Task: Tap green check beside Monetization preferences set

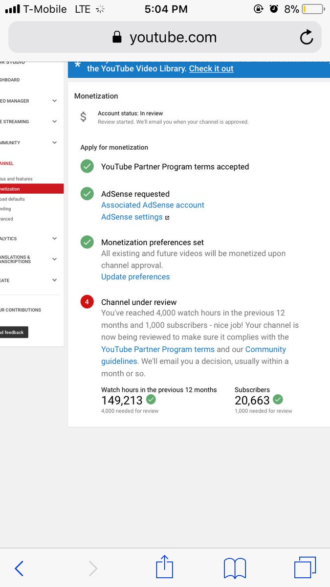Action: point(87,242)
